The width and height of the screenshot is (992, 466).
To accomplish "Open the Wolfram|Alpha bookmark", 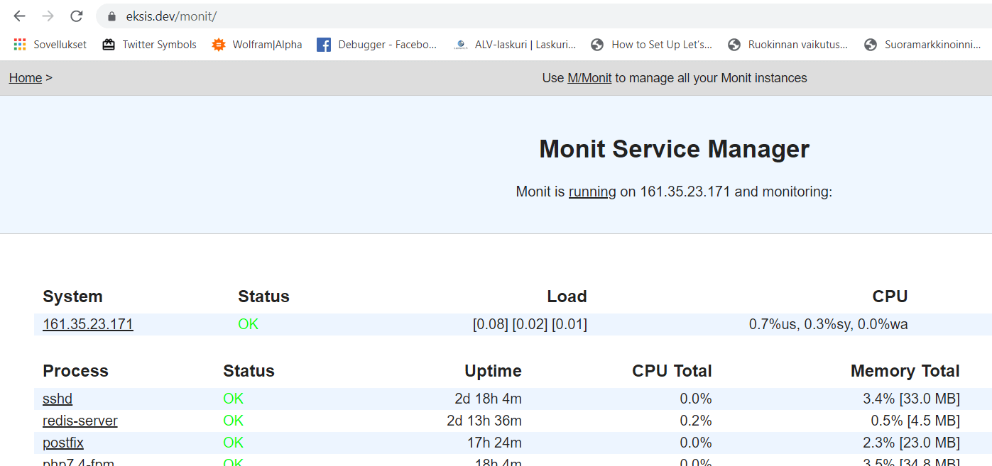I will pos(257,45).
